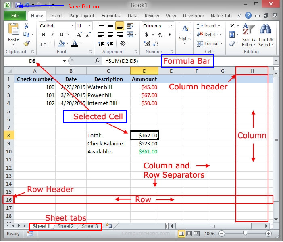283x242 pixels.
Task: Open the Insert cells dropdown
Action: [209, 26]
